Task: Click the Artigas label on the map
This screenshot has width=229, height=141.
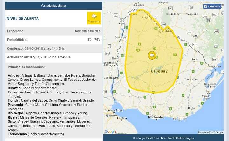Action: click(x=146, y=18)
